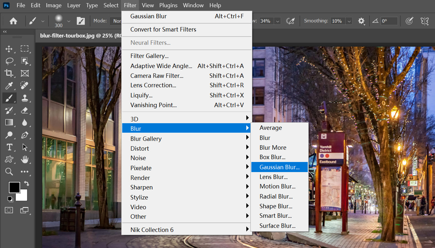Viewport: 435px width, 248px height.
Task: Open the Select menu
Action: [x=111, y=5]
